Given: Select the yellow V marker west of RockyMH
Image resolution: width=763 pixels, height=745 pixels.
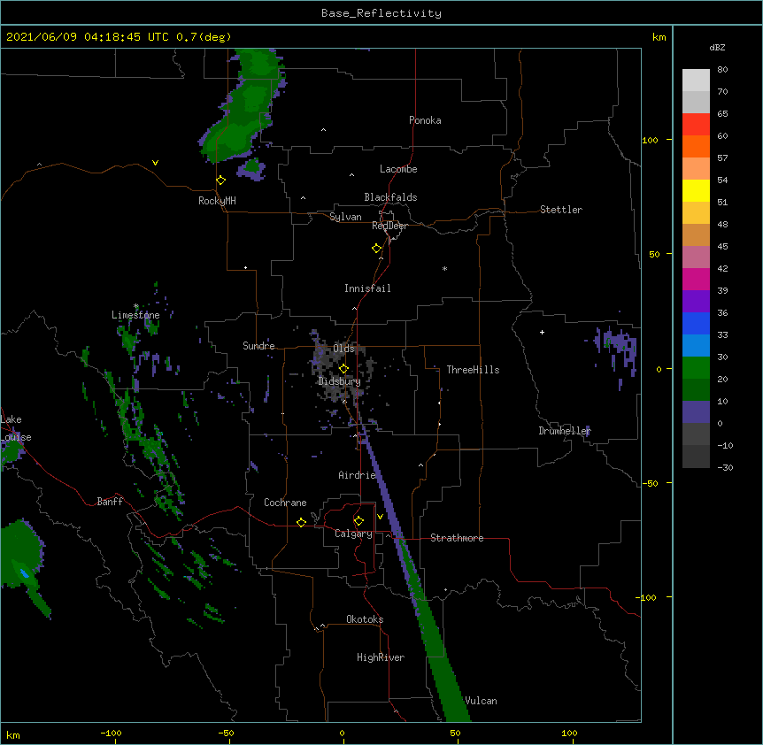Looking at the screenshot, I should pyautogui.click(x=155, y=163).
